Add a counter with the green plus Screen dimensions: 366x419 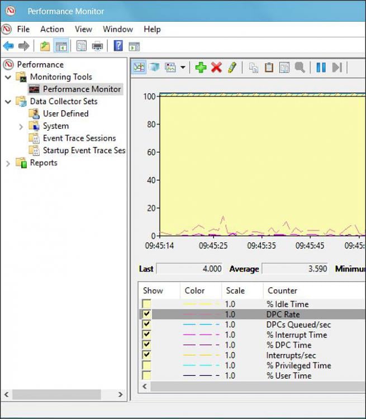click(201, 68)
